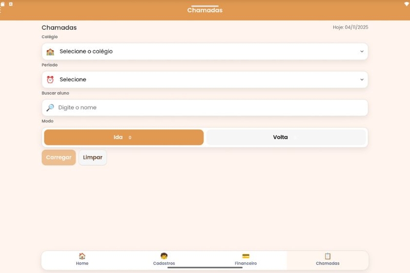The image size is (410, 273).
Task: Focus the Digite o nome search field
Action: 204,107
